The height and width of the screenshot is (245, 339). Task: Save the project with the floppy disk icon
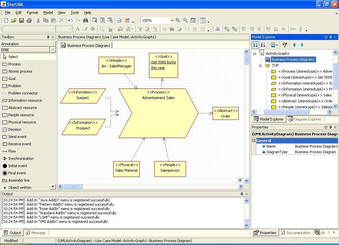[x=22, y=20]
